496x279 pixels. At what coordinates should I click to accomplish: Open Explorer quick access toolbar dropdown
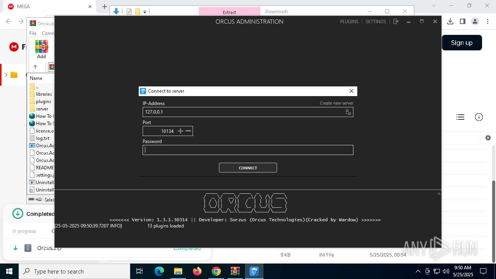tap(145, 12)
